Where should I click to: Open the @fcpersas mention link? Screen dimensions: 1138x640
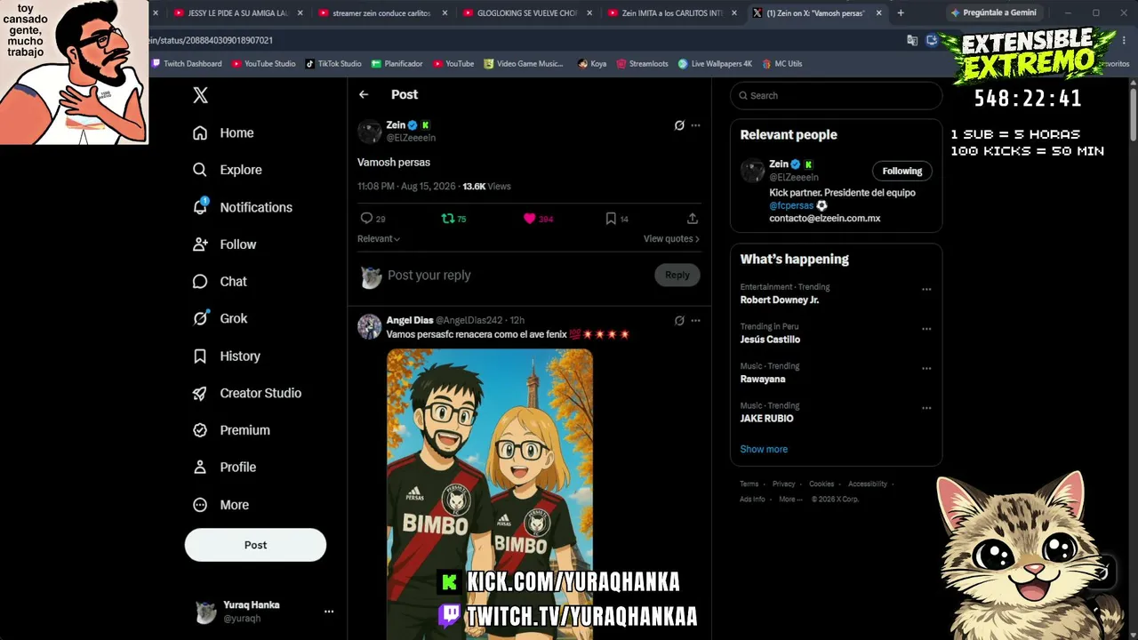(791, 205)
